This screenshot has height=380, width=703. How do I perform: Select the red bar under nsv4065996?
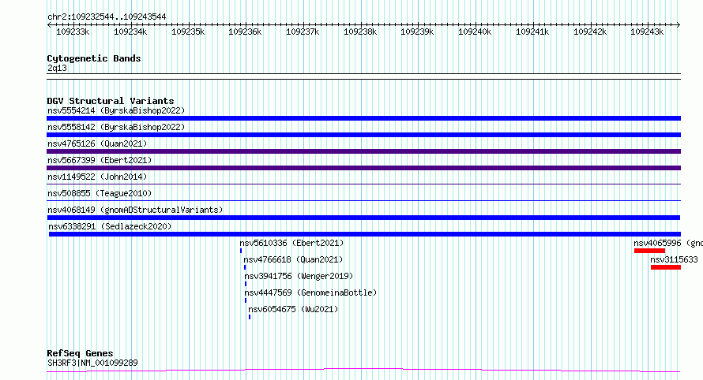pyautogui.click(x=649, y=251)
